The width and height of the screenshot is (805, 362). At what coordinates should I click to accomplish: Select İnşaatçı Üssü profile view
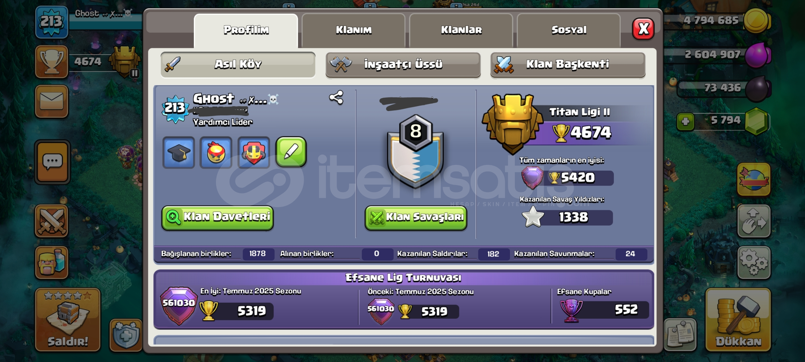(x=403, y=65)
